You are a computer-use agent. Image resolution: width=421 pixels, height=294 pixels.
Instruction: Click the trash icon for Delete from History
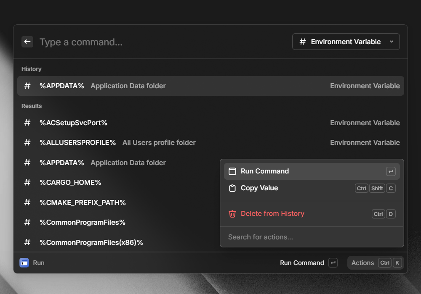tap(232, 214)
